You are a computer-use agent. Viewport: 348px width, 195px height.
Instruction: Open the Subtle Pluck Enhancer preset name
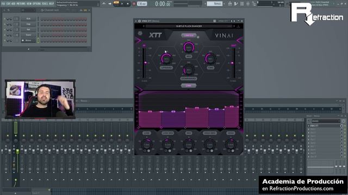tap(189, 26)
